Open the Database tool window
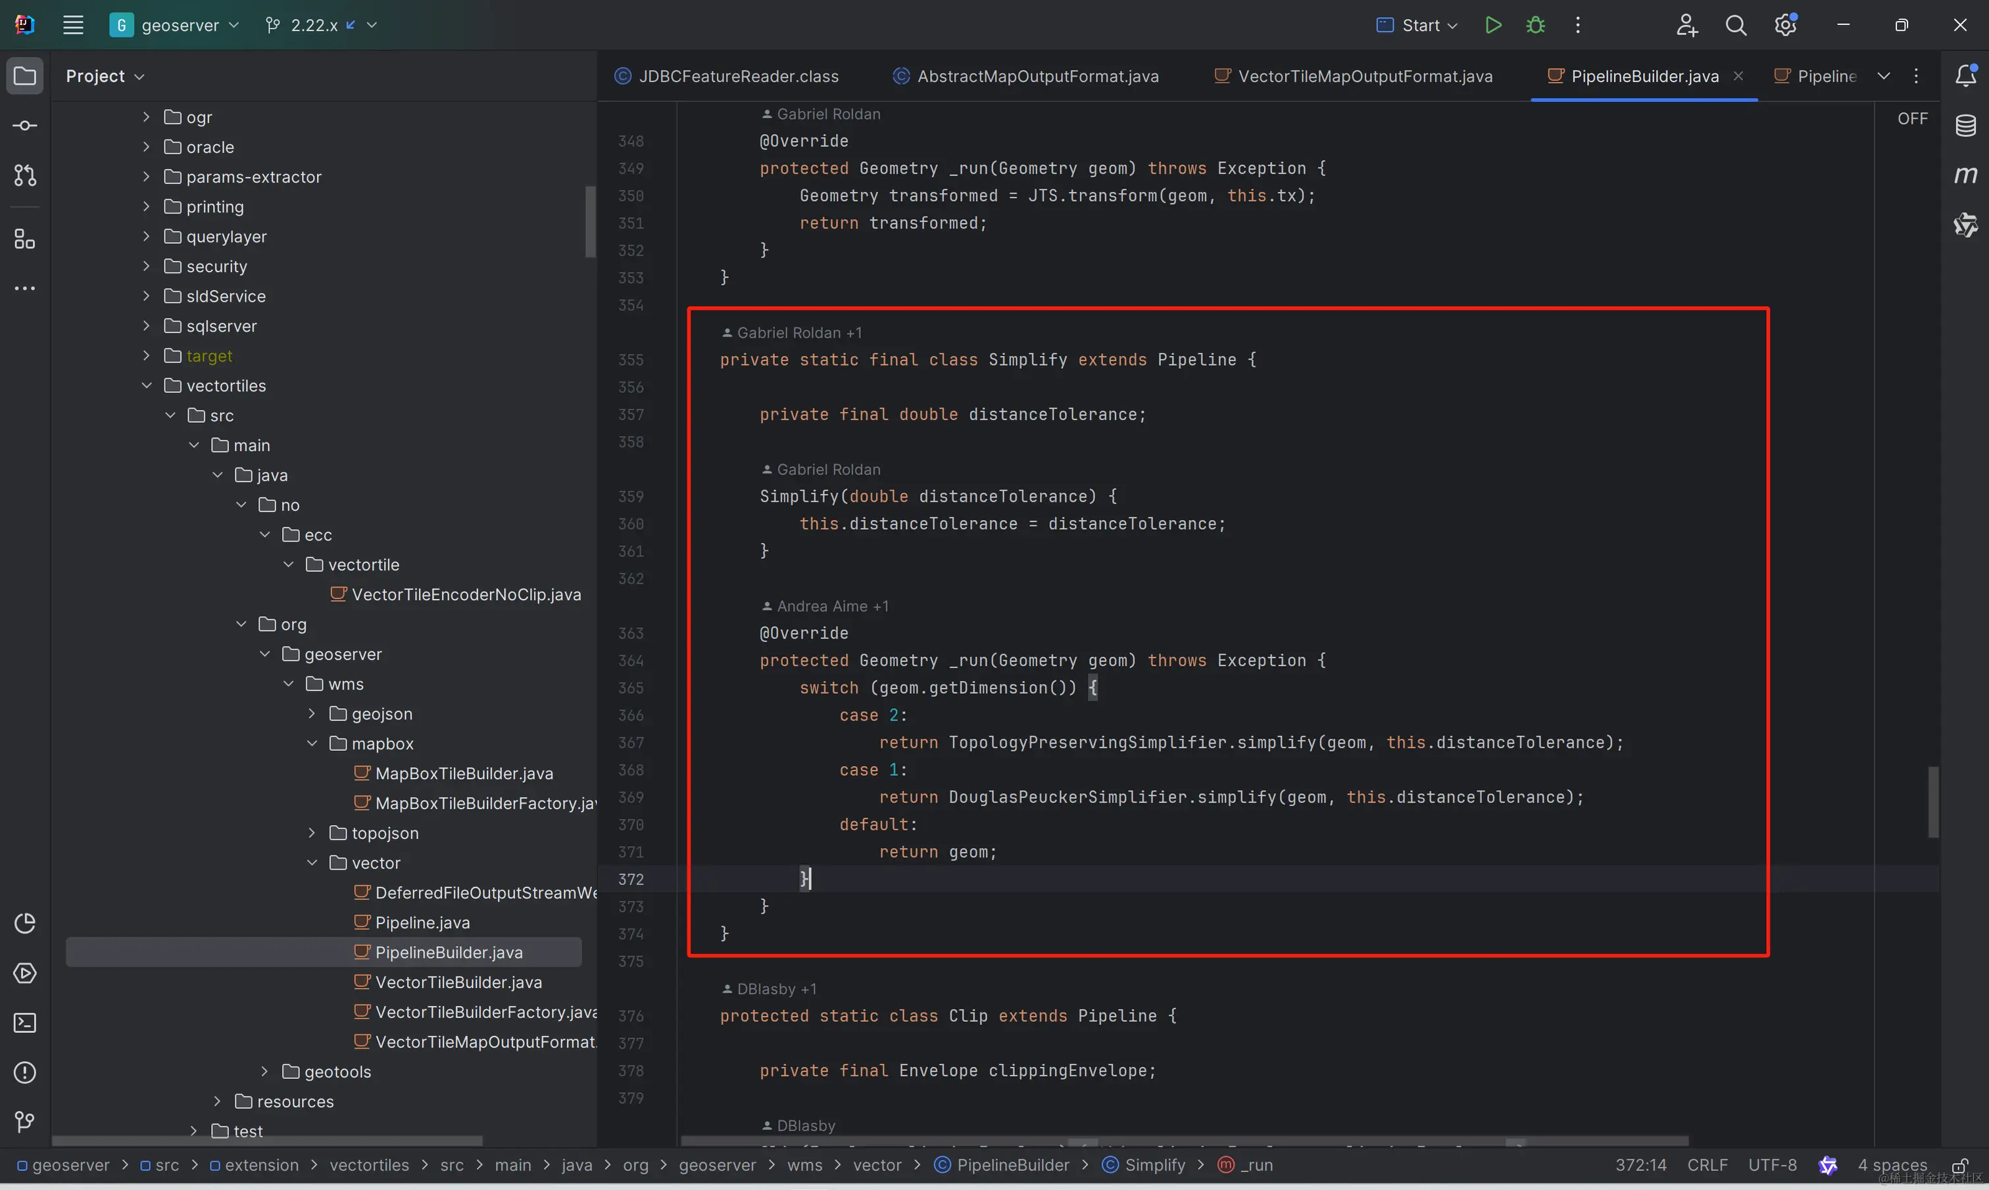 pyautogui.click(x=1966, y=125)
